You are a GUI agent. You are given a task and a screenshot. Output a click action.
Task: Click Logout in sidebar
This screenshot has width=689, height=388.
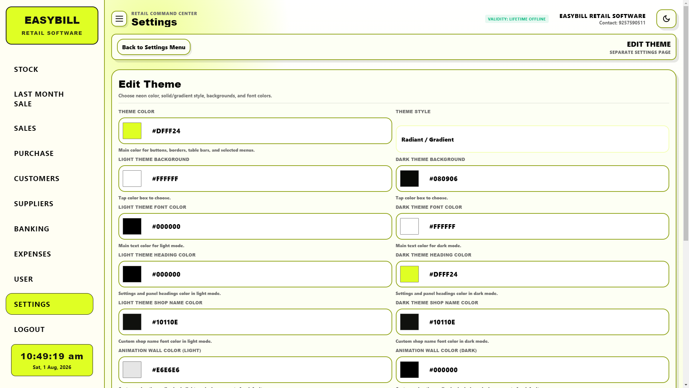(50, 329)
